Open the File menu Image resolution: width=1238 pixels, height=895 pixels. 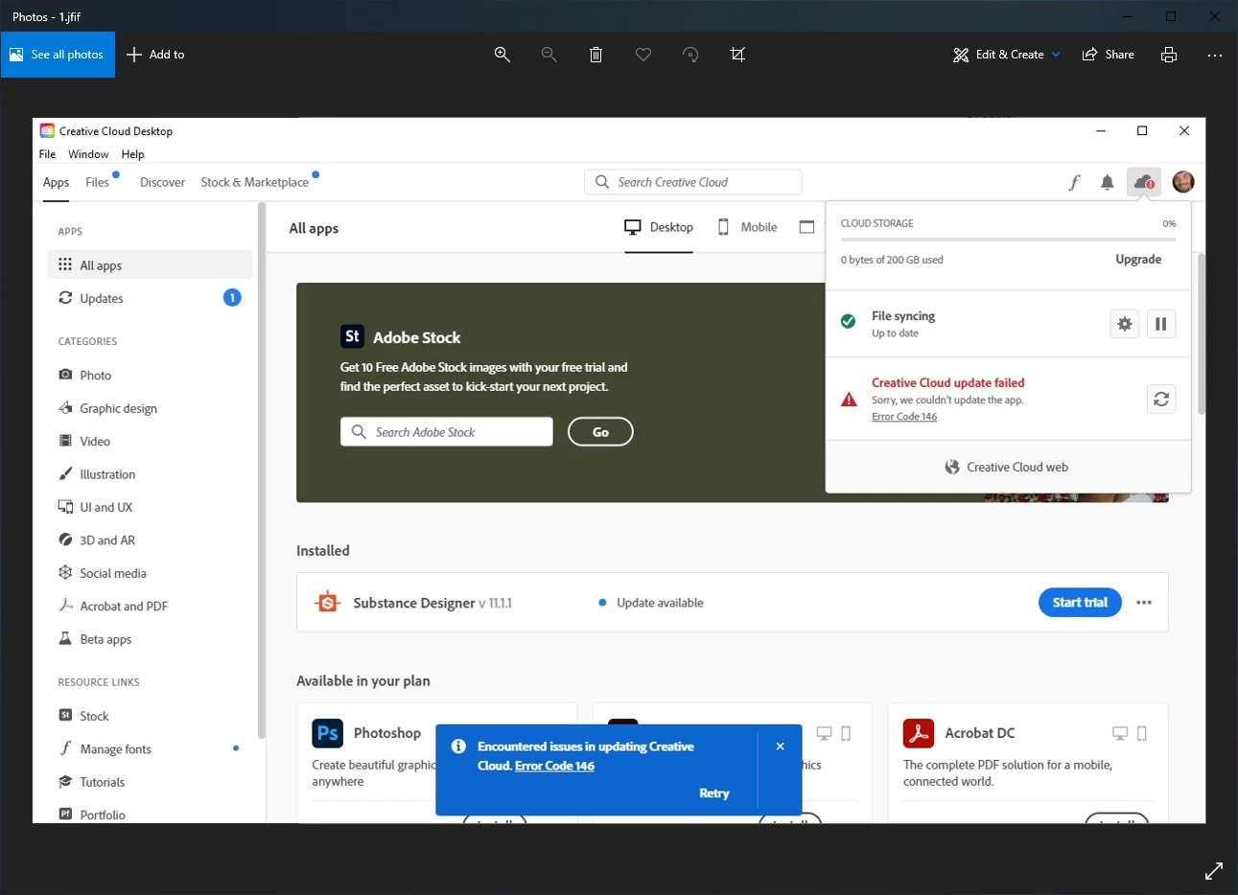(x=47, y=154)
